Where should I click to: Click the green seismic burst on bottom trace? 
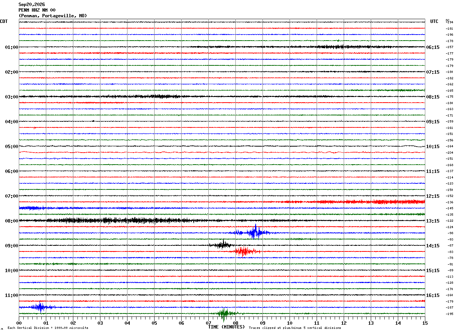pos(226,314)
